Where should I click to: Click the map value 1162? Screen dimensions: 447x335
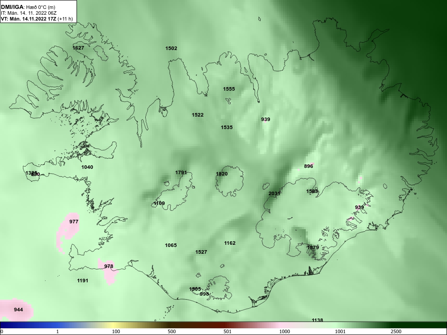click(230, 243)
